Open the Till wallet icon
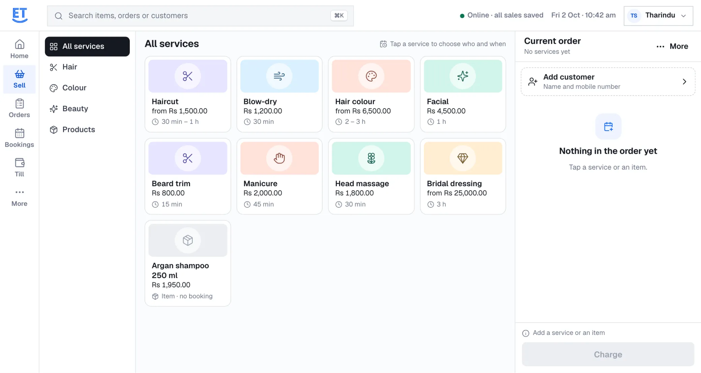This screenshot has width=701, height=373. [x=20, y=163]
